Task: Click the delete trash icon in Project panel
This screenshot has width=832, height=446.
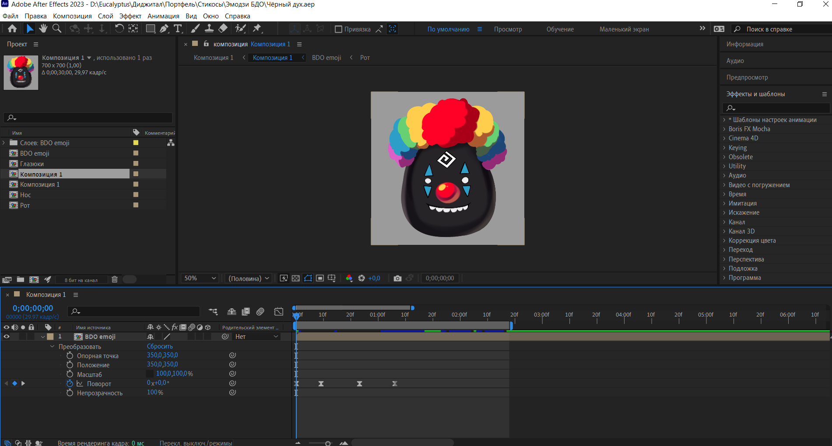Action: (115, 279)
